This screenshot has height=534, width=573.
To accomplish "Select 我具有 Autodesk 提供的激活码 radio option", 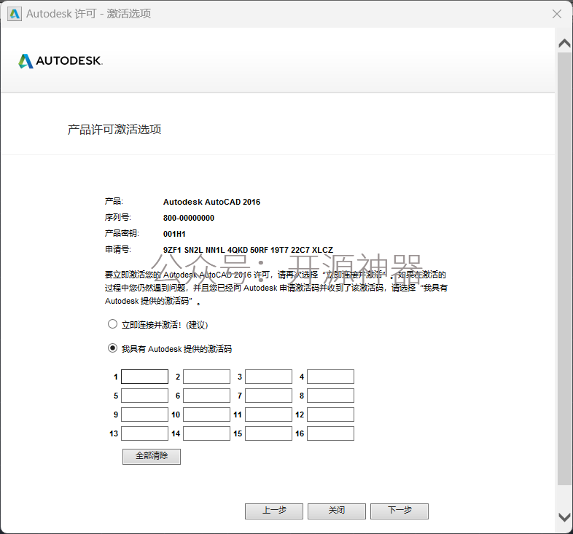I will (x=112, y=348).
